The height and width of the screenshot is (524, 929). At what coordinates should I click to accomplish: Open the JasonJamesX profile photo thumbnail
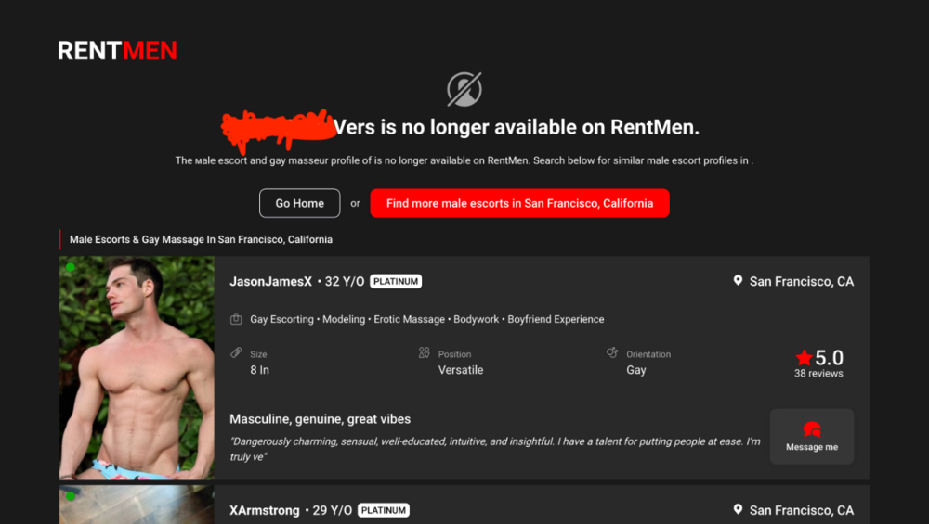(x=137, y=368)
